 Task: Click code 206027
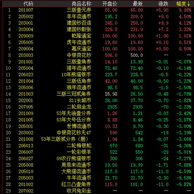tap(26, 159)
